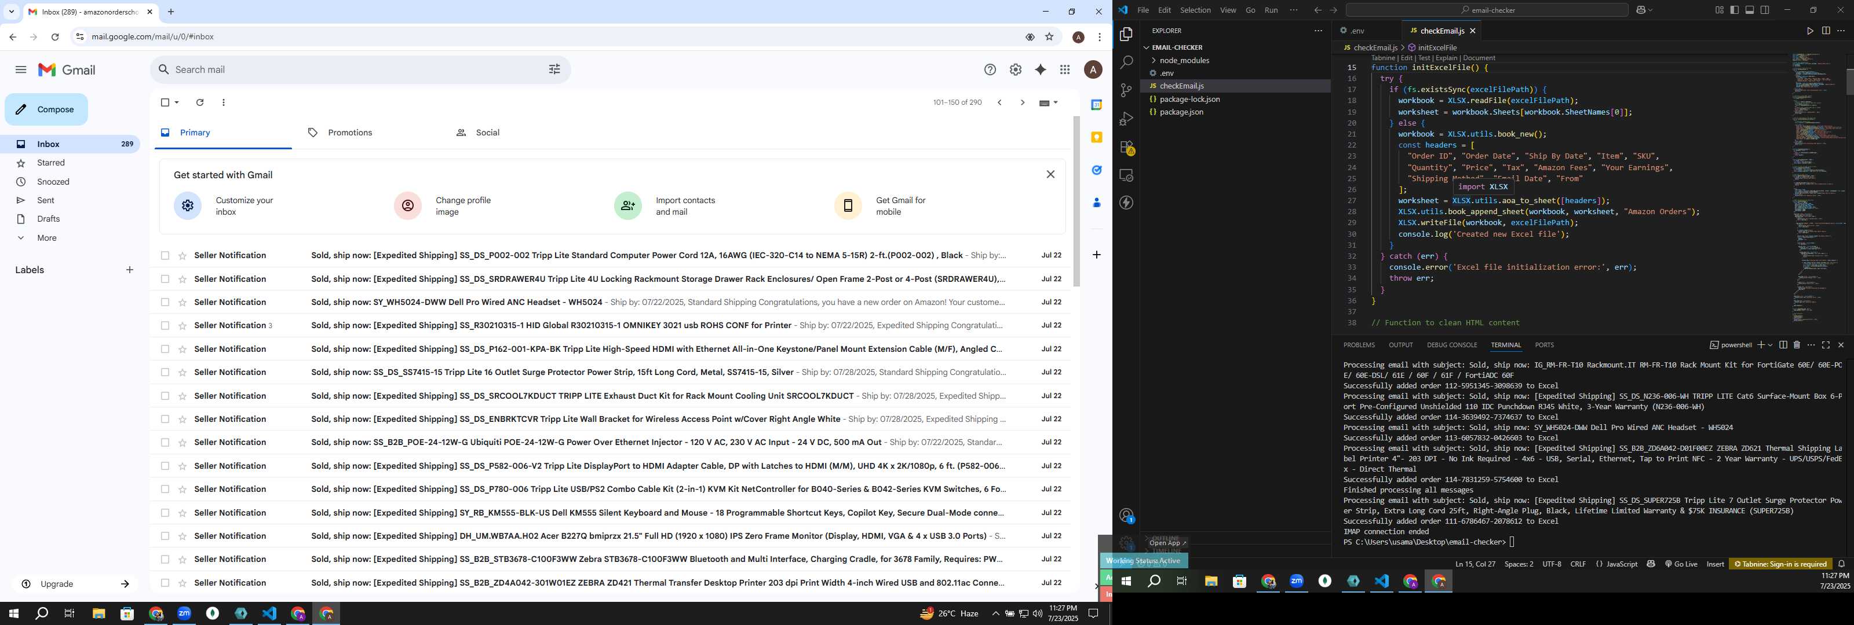This screenshot has width=1854, height=625.
Task: Open Google Keep side panel icon
Action: pyautogui.click(x=1096, y=137)
